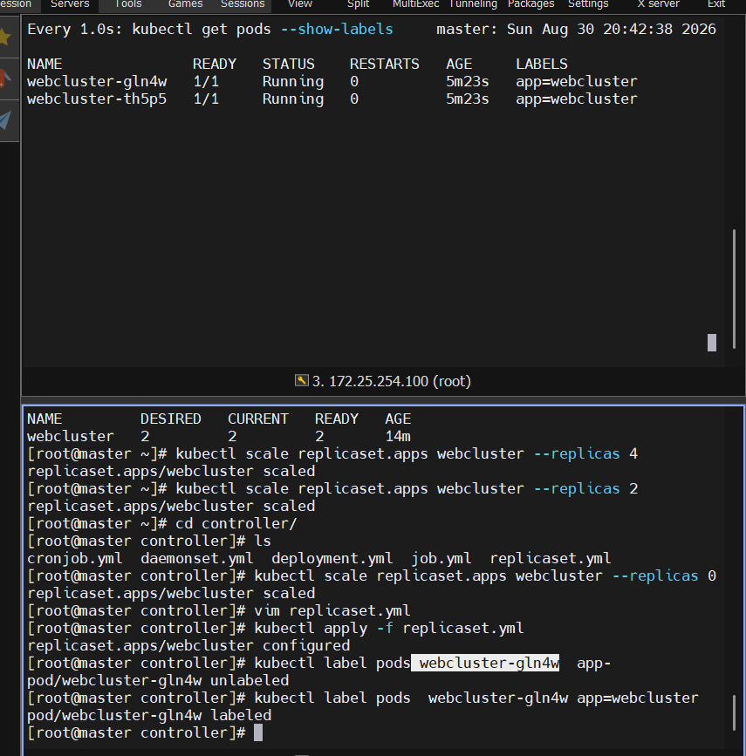
Task: Click the LABELS column header
Action: click(542, 65)
